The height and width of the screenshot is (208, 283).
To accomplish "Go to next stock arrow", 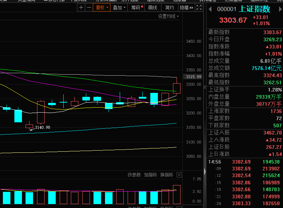I will click(280, 9).
